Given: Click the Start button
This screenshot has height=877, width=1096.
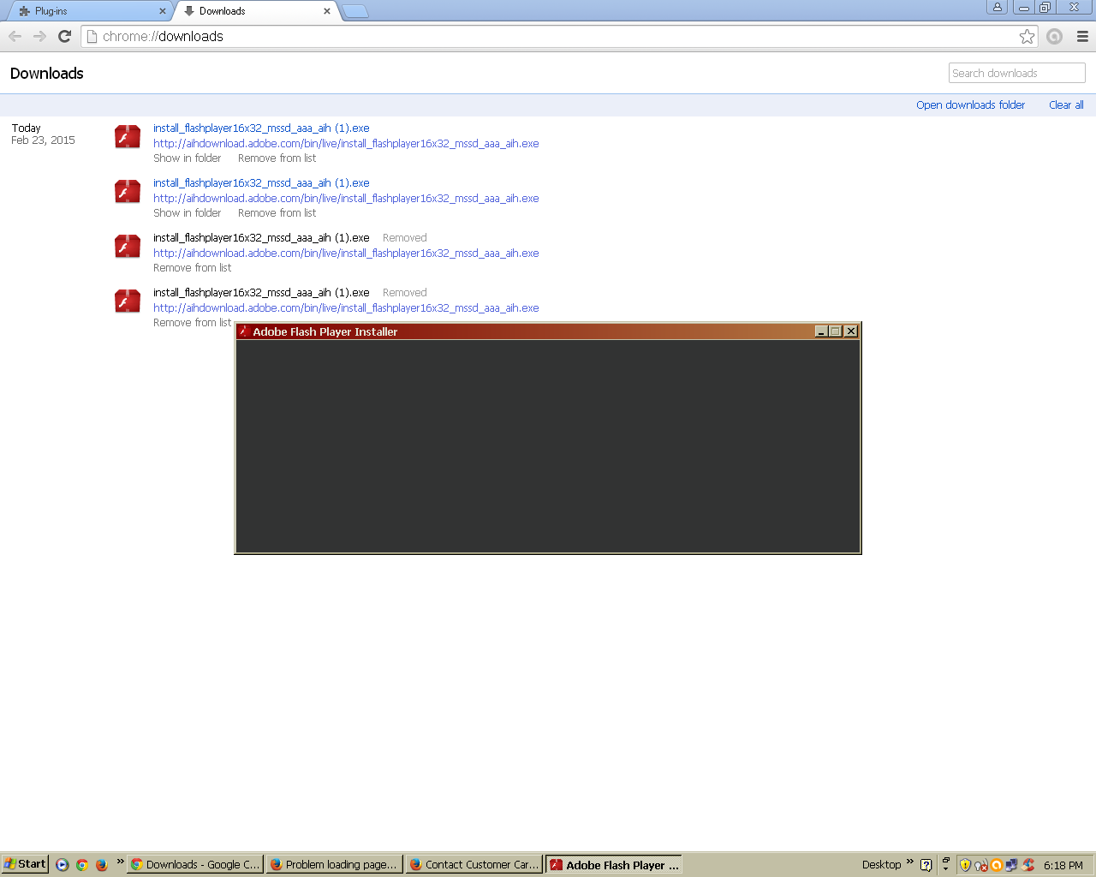Looking at the screenshot, I should point(24,864).
